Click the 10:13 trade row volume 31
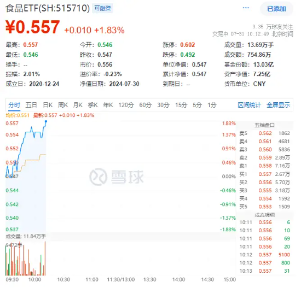The width and height of the screenshot is (301, 288). coord(287,271)
